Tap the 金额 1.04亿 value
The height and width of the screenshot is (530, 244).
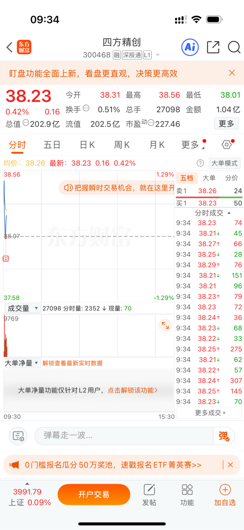pyautogui.click(x=228, y=109)
